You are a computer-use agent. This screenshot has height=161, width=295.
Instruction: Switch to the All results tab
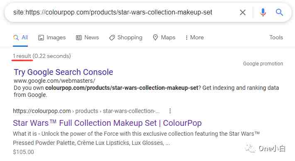click(20, 37)
